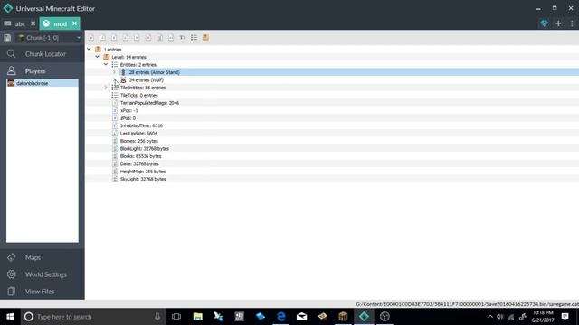
Task: Click the Players person icon
Action: pyautogui.click(x=12, y=70)
